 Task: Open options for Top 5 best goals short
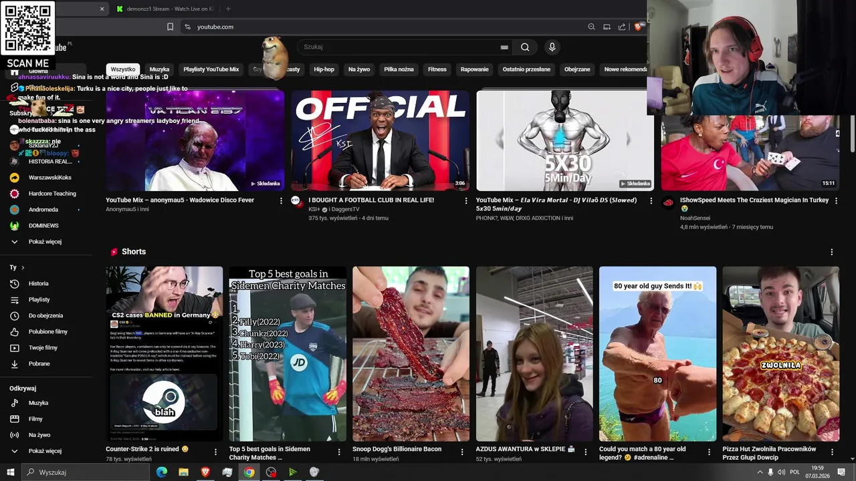[338, 452]
